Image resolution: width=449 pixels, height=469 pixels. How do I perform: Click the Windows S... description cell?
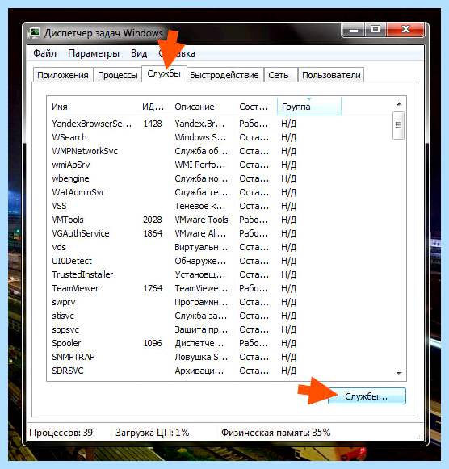200,137
